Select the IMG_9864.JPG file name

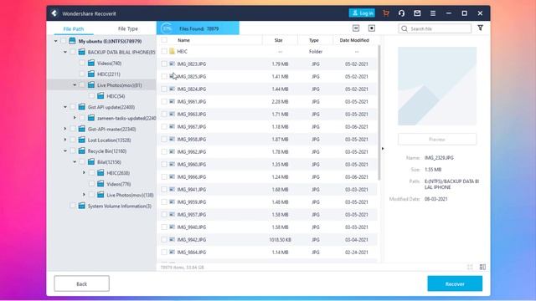192,253
